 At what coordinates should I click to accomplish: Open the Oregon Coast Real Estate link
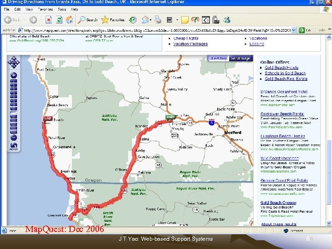[x=284, y=180]
